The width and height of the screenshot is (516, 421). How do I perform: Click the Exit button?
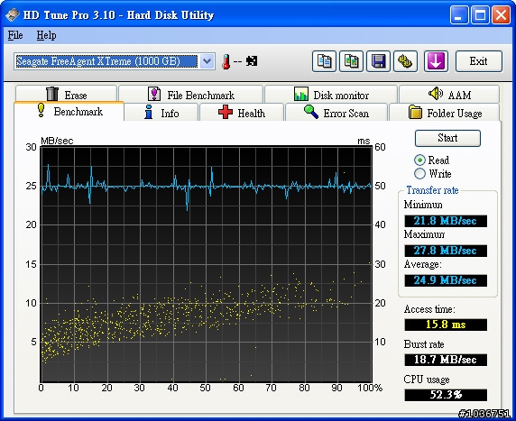pyautogui.click(x=479, y=61)
